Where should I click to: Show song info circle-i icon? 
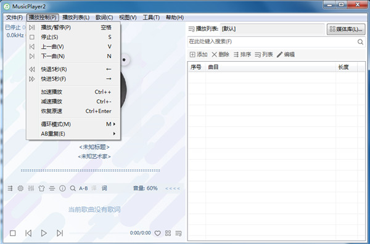[62, 189]
